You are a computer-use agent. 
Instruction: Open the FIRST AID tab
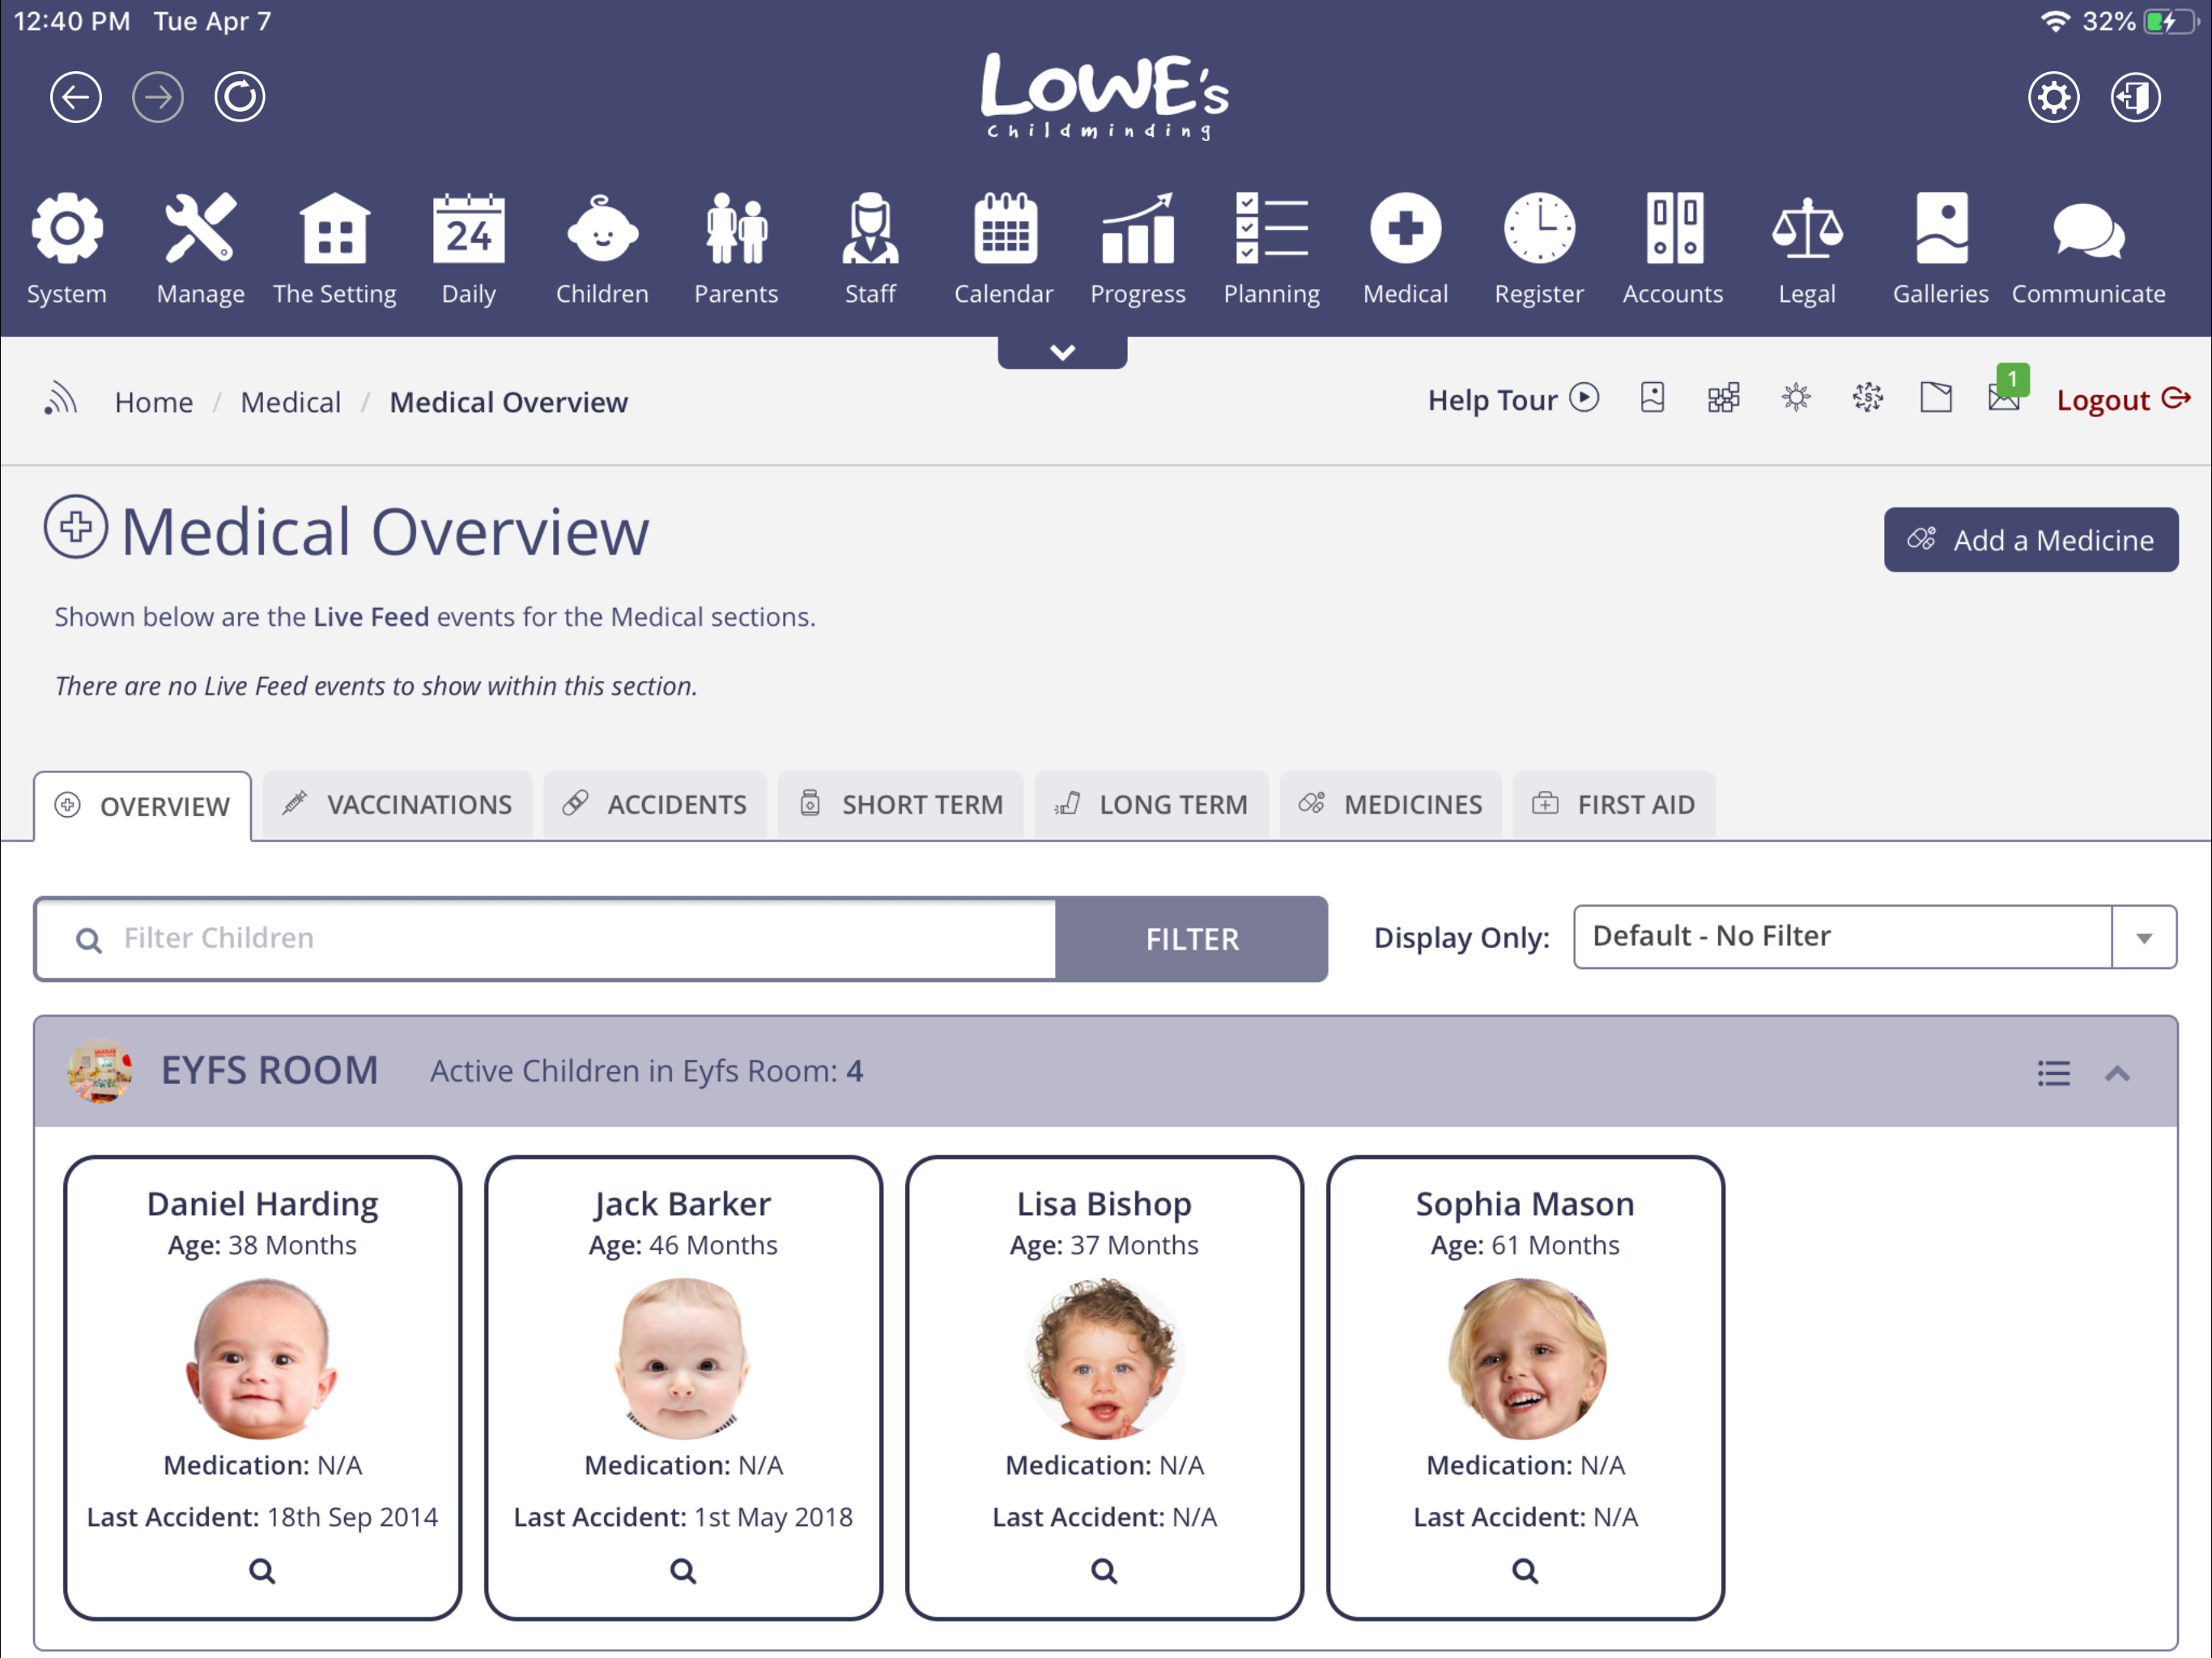1614,804
